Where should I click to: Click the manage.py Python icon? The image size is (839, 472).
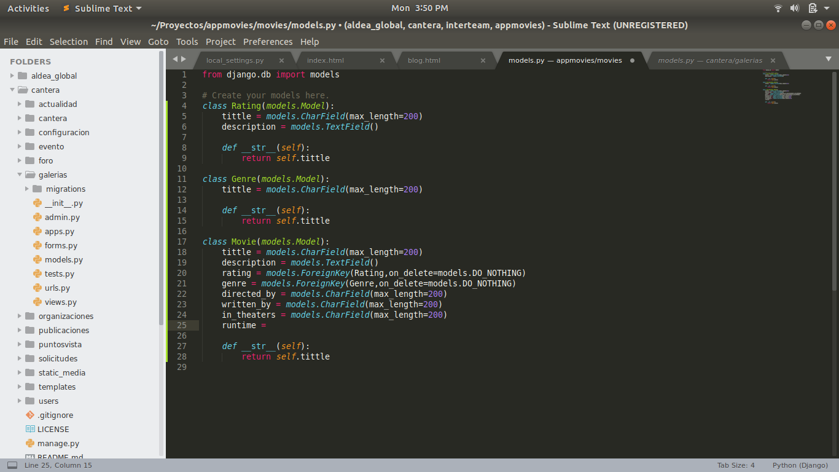[x=30, y=444]
